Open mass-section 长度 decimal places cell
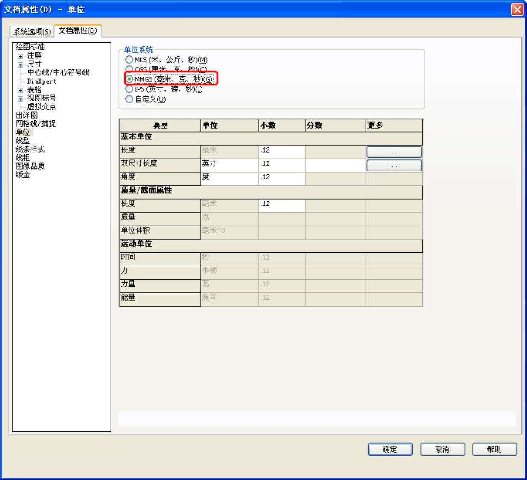527x480 pixels. click(282, 205)
